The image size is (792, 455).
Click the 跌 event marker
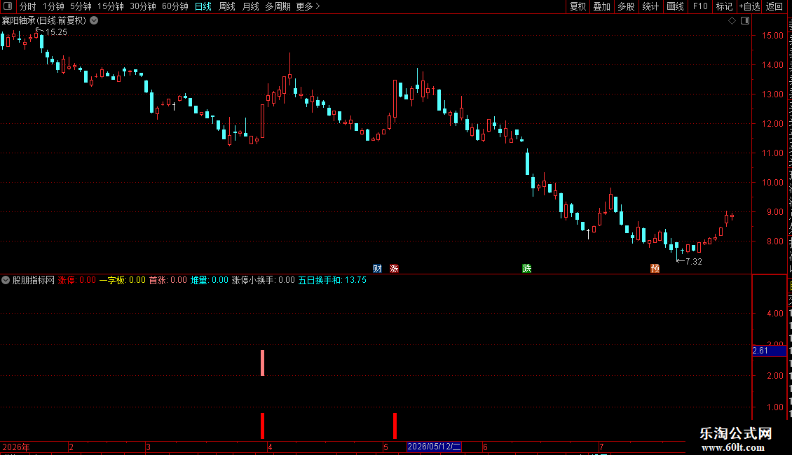(527, 268)
